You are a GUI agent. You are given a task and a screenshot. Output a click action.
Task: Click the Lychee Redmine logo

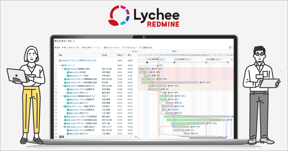[x=144, y=15]
